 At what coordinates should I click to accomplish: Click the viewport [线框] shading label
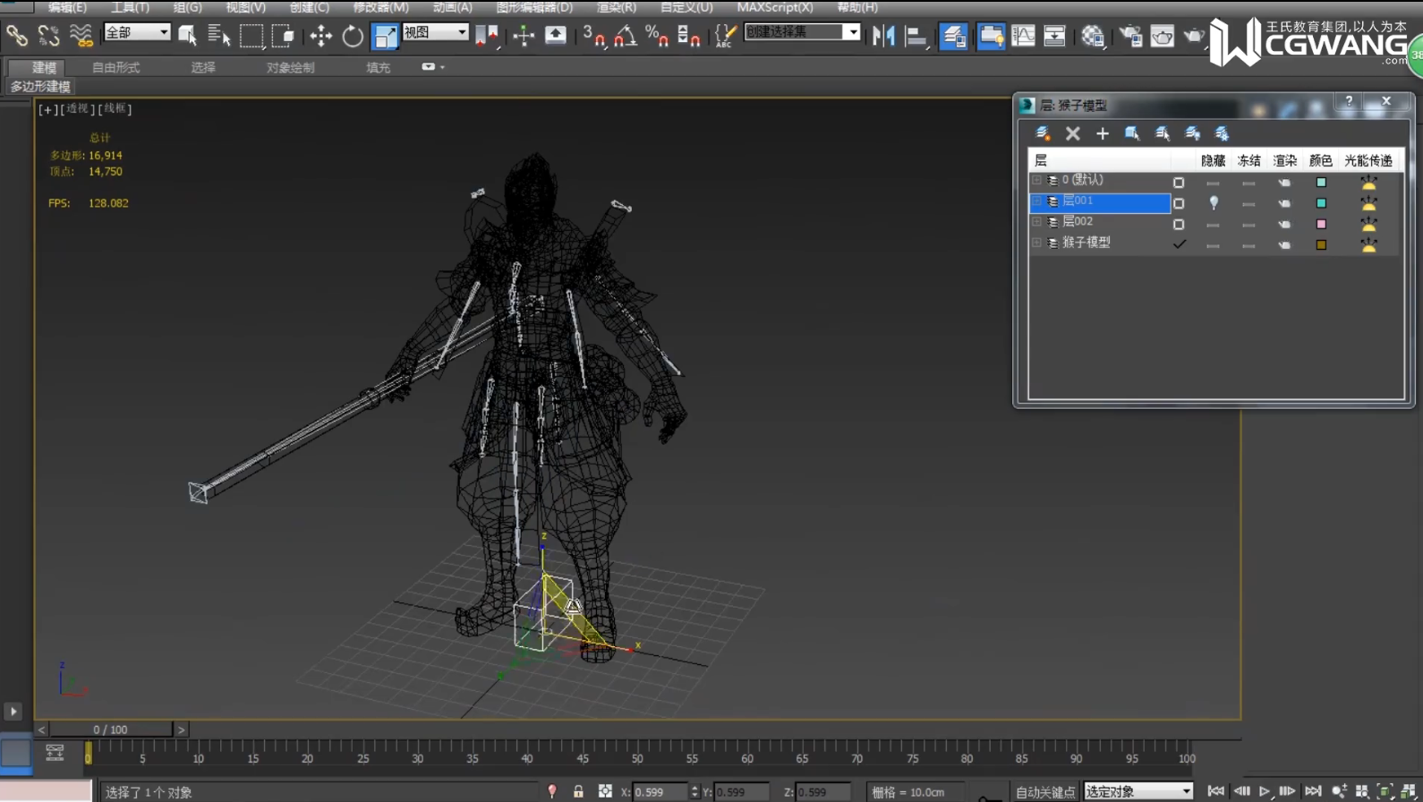coord(115,108)
